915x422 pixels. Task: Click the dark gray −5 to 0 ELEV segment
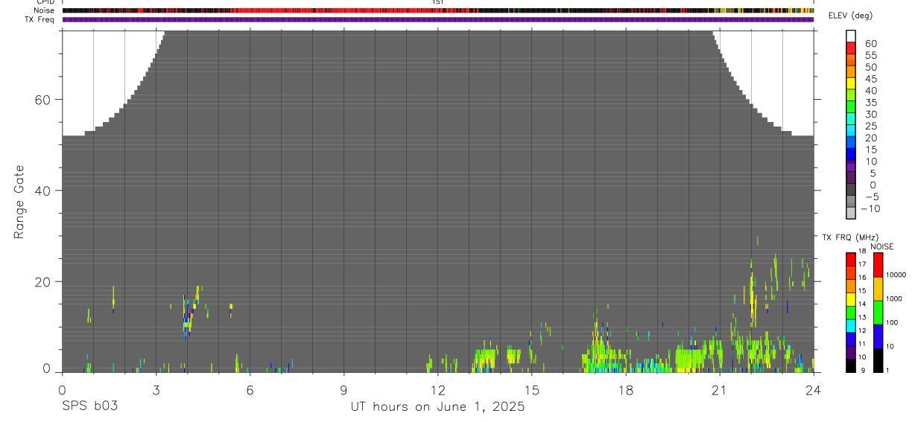[x=851, y=190]
